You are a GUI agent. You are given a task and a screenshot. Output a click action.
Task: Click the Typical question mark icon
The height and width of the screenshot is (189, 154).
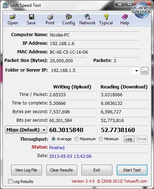(x=106, y=17)
